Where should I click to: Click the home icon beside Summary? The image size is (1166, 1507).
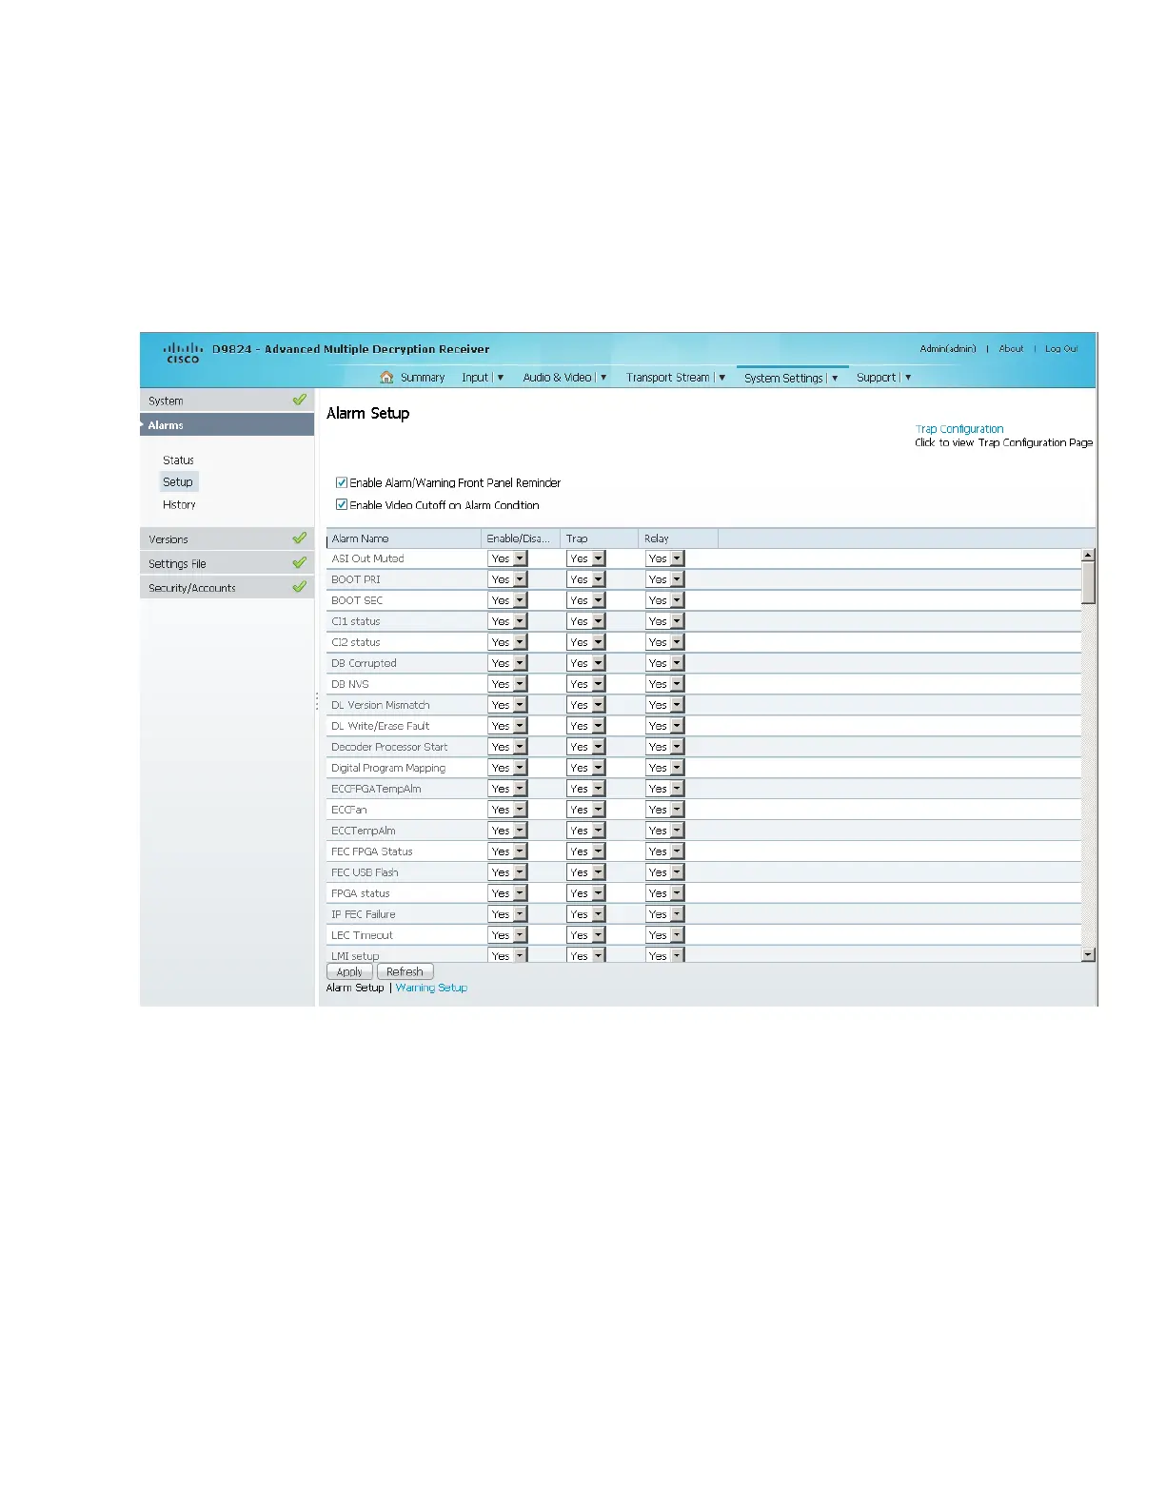pos(386,378)
